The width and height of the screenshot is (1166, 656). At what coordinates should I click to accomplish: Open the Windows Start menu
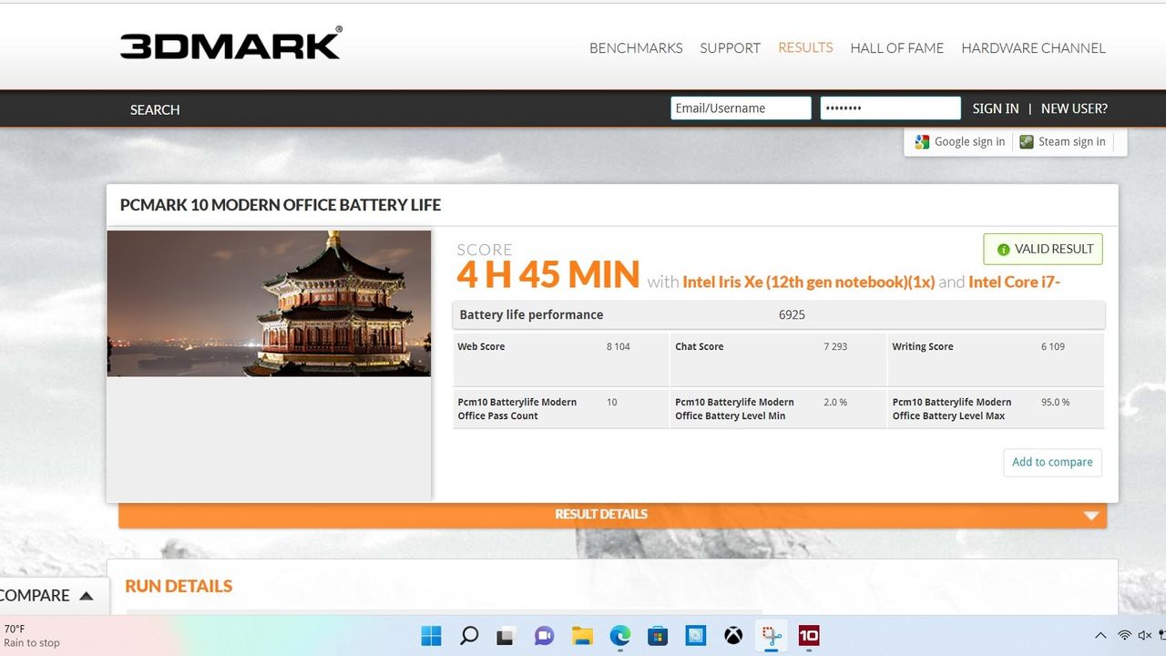tap(431, 635)
